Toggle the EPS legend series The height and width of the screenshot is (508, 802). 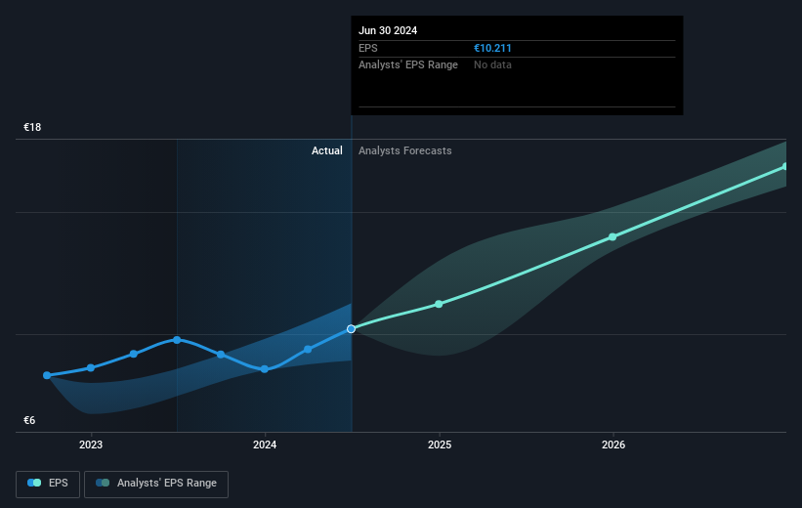pos(48,484)
